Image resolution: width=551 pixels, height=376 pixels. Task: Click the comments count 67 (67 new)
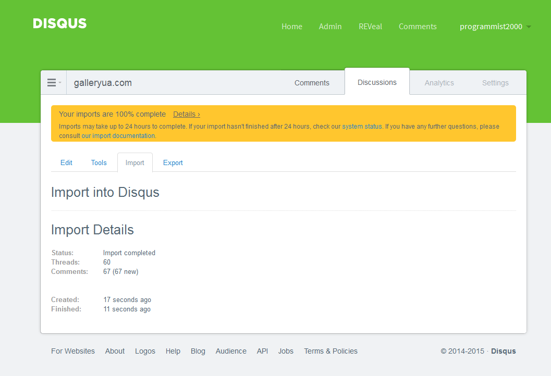pos(121,272)
